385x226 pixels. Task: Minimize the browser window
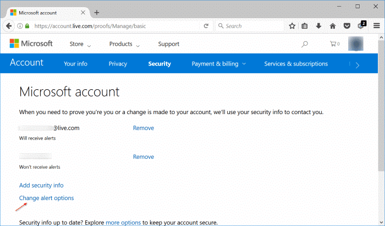coord(339,7)
